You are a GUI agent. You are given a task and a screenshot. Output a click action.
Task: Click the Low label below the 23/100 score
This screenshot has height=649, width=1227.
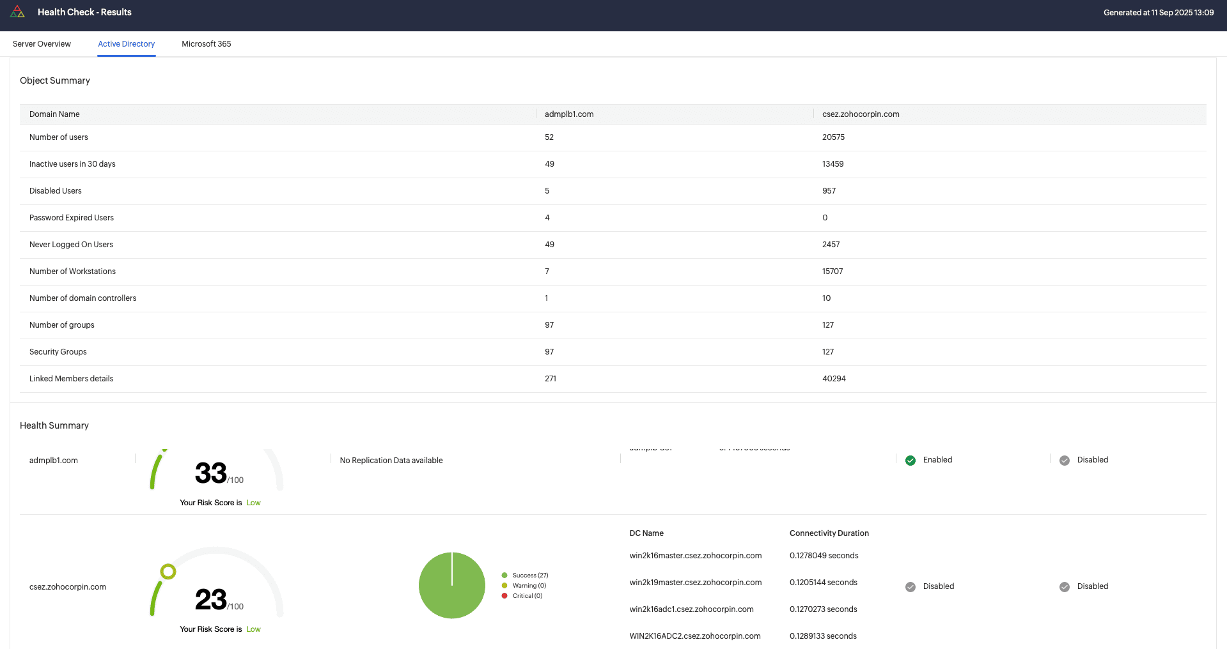click(253, 629)
